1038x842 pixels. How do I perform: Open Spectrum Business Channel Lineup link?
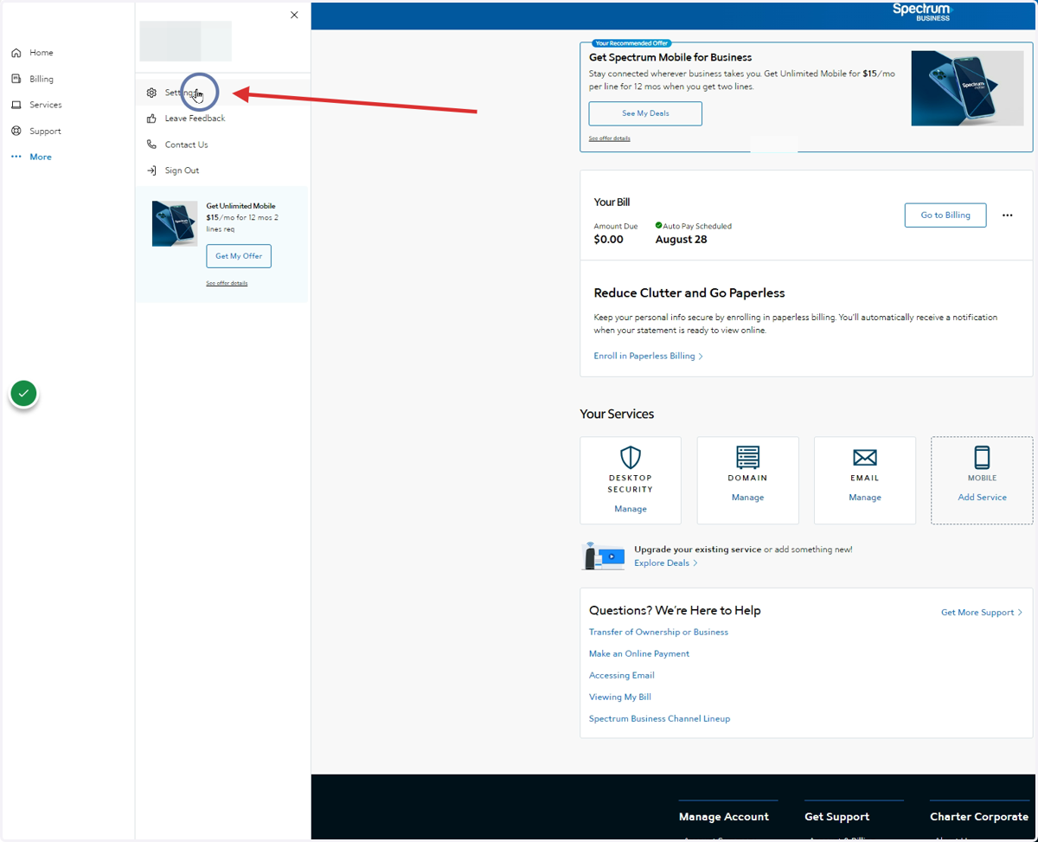[659, 718]
